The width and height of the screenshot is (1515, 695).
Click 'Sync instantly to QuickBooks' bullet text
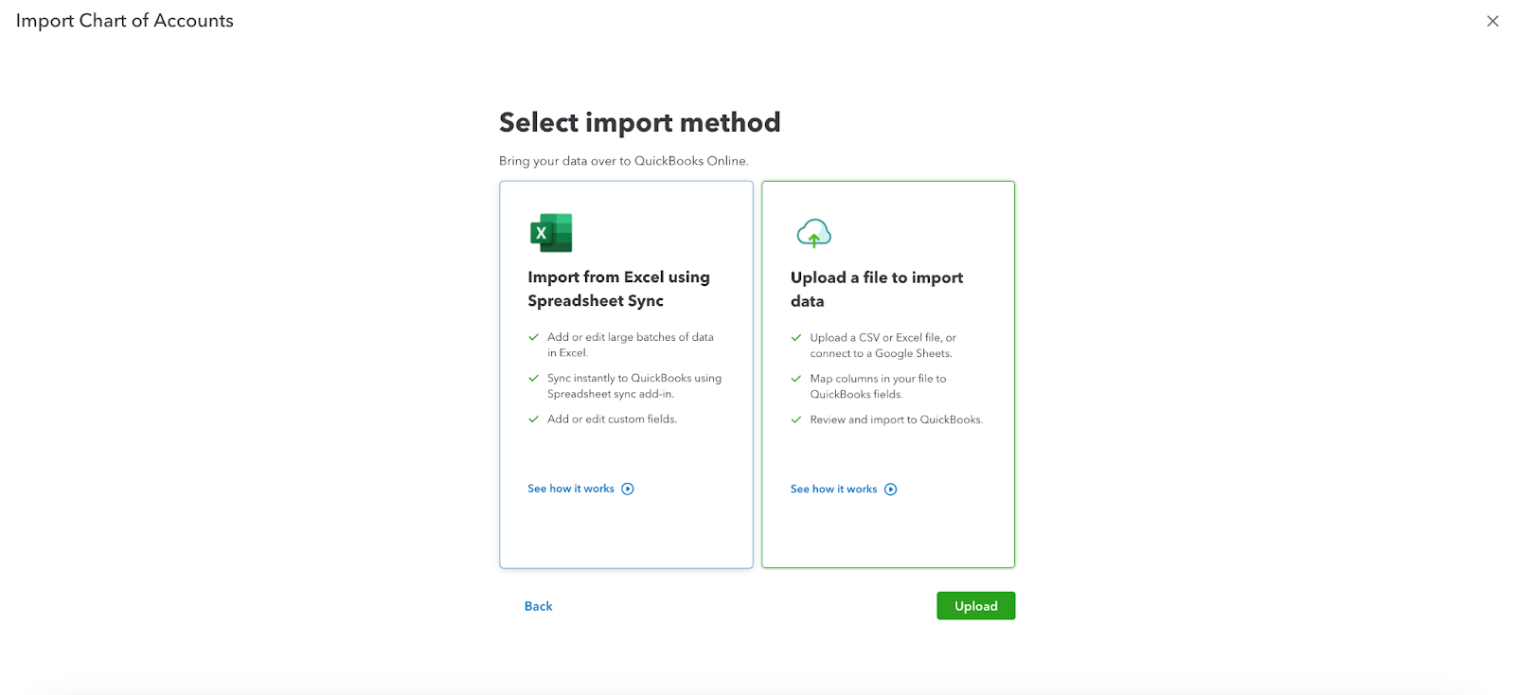pyautogui.click(x=633, y=385)
